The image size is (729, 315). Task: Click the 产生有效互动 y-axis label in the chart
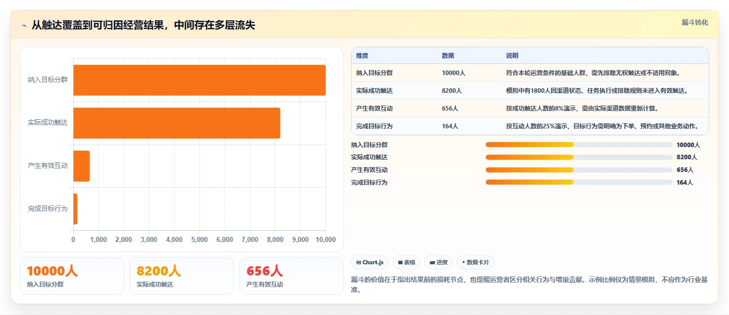48,166
